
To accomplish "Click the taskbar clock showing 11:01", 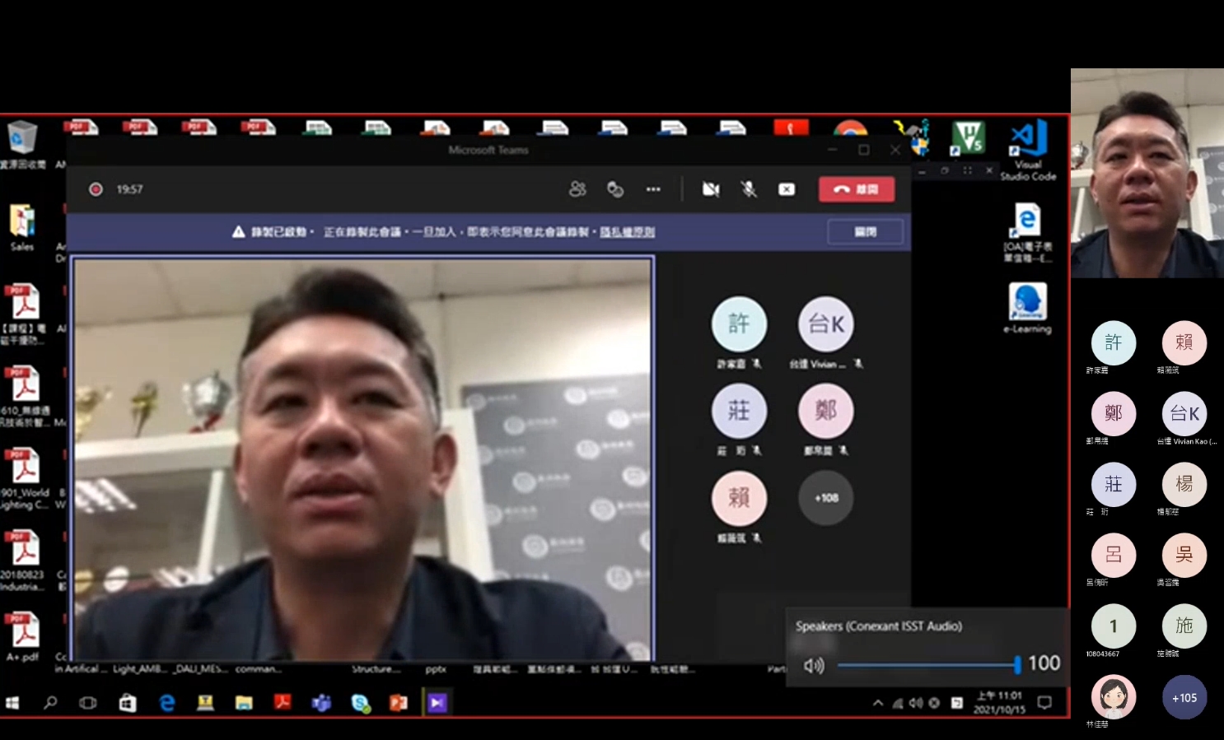I will [999, 702].
